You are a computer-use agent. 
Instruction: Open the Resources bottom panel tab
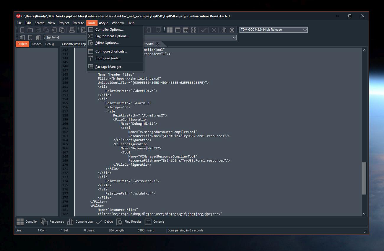coord(52,221)
